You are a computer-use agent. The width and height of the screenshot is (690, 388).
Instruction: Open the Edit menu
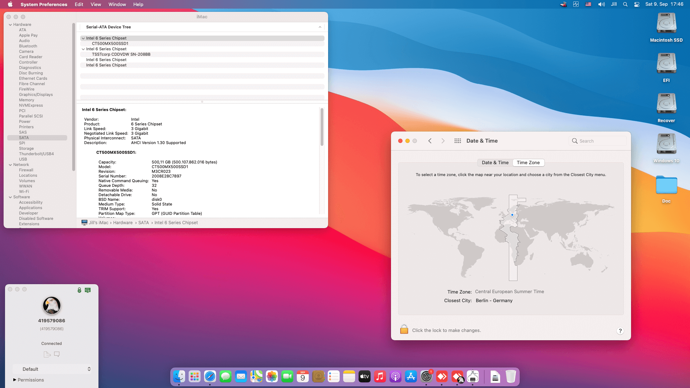(x=79, y=4)
